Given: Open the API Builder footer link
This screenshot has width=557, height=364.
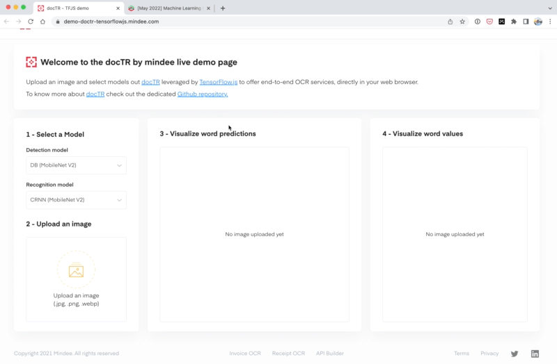Looking at the screenshot, I should point(330,354).
